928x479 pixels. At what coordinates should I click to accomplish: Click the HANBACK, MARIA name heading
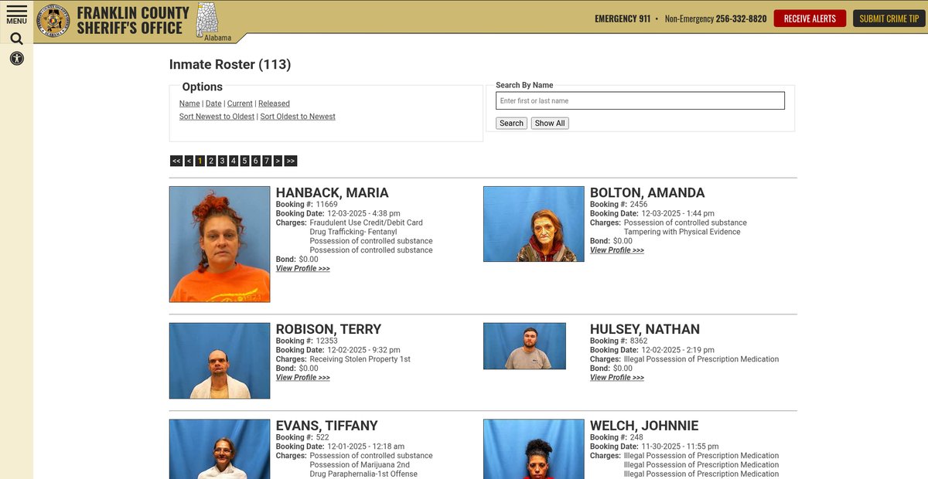[333, 193]
